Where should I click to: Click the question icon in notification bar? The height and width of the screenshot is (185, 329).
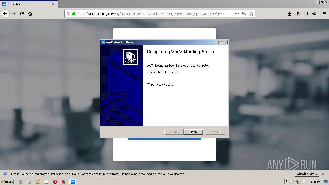pos(5,174)
